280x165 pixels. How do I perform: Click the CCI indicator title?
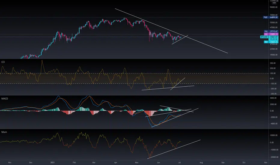(3, 62)
